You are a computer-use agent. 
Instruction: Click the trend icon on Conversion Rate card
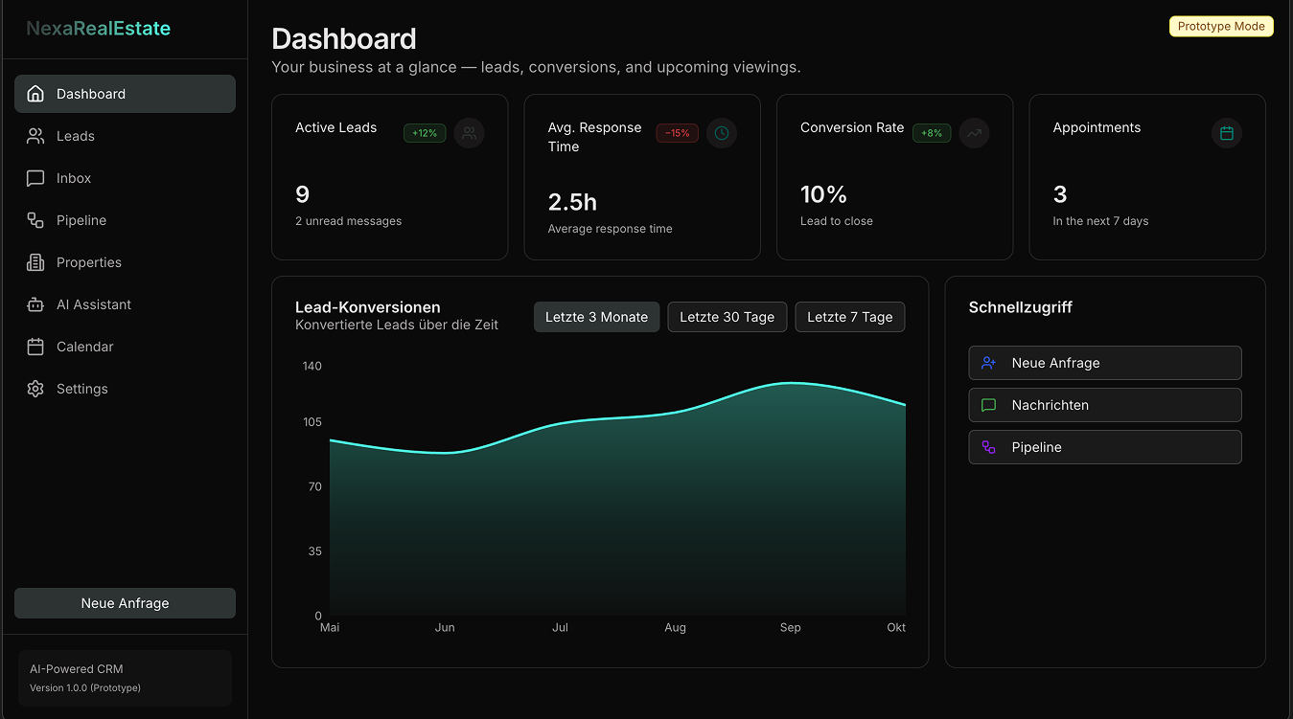[x=974, y=133]
